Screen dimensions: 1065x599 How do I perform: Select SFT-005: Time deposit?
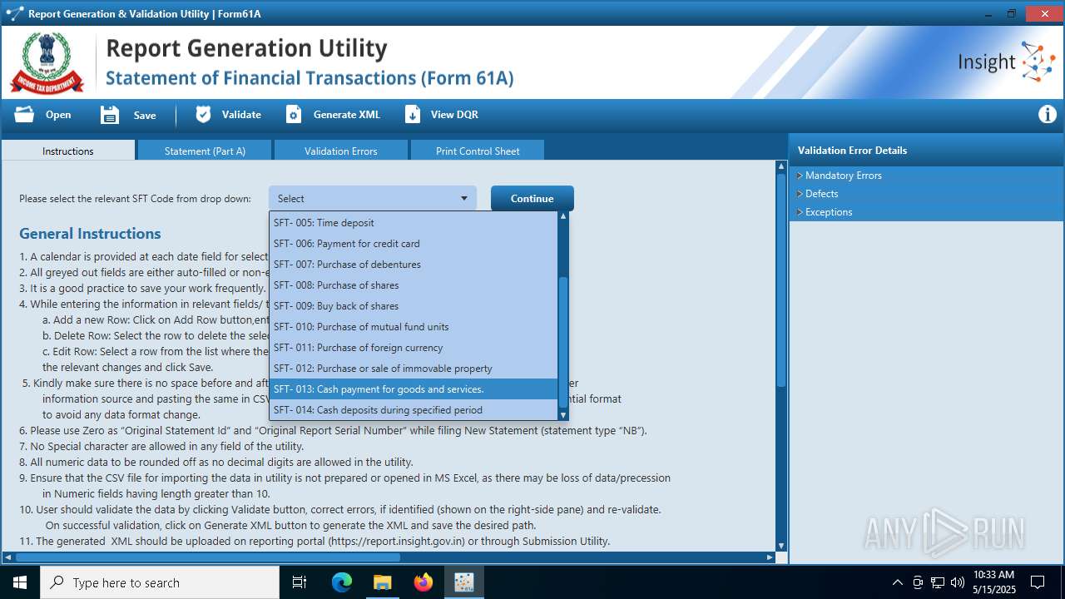coord(414,223)
